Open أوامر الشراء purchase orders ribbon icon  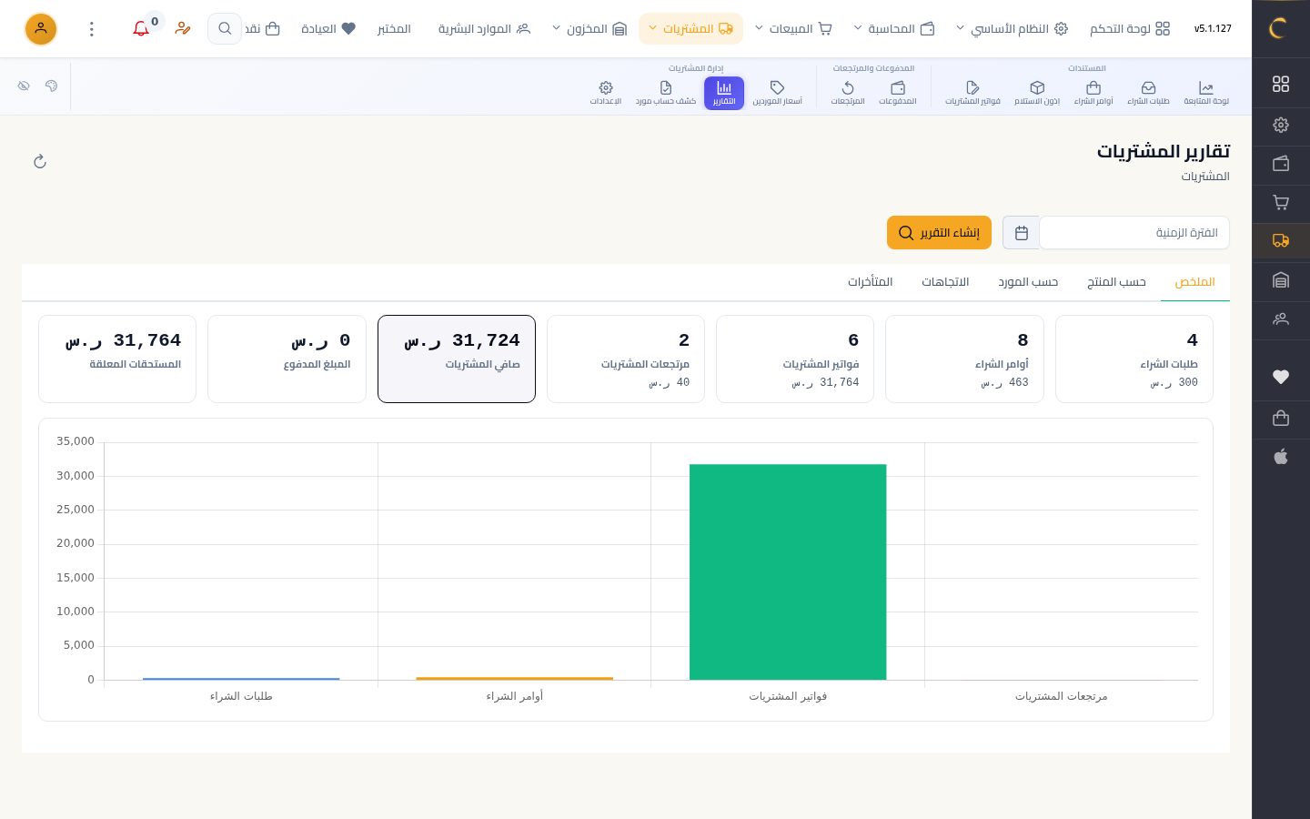click(x=1093, y=93)
